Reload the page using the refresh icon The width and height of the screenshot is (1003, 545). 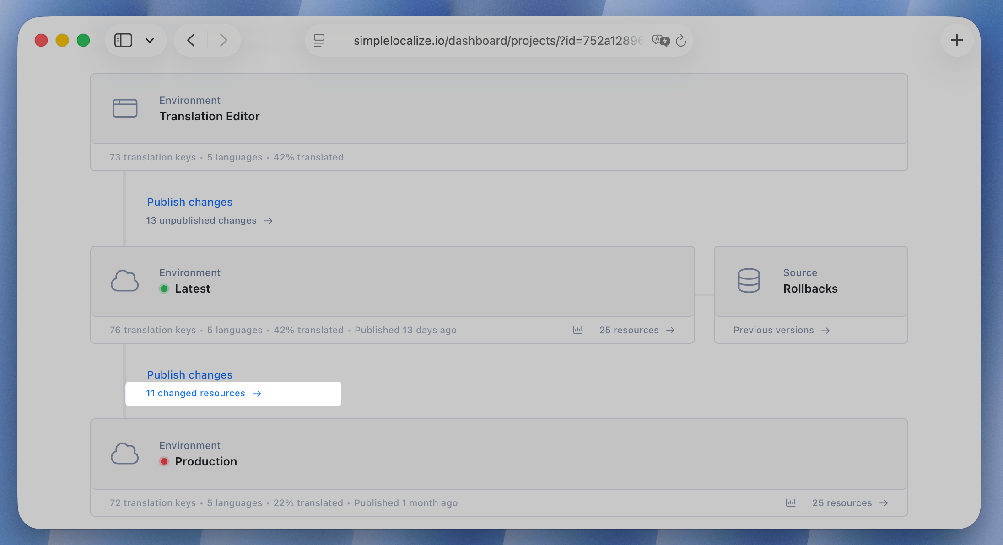pyautogui.click(x=681, y=41)
